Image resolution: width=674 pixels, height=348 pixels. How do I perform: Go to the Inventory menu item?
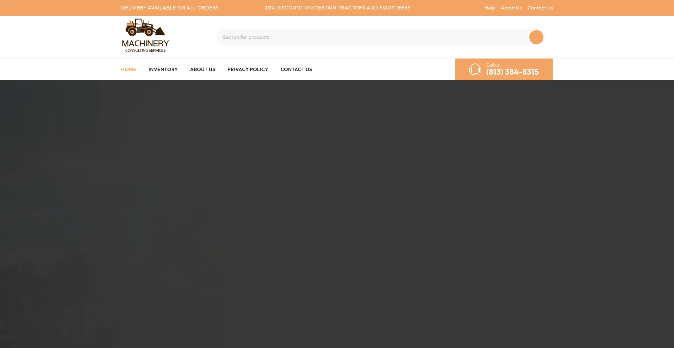tap(163, 69)
